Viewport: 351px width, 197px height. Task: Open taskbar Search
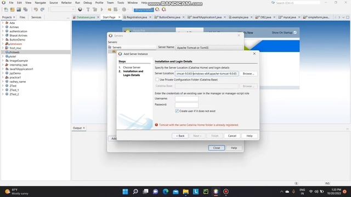[135, 192]
